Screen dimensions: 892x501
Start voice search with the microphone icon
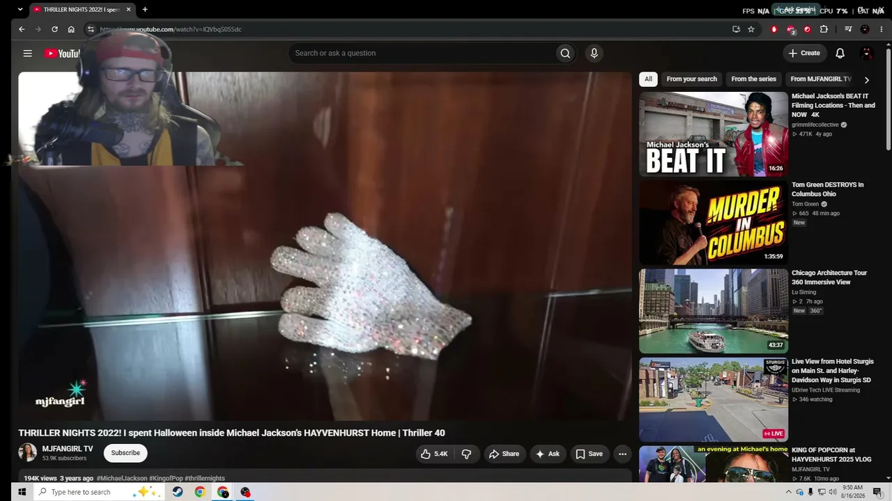[594, 53]
